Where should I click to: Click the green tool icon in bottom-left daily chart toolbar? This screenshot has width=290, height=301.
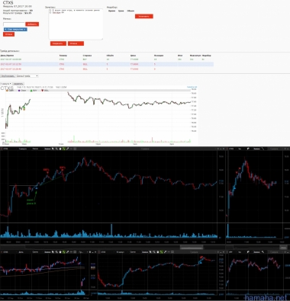(x=63, y=252)
